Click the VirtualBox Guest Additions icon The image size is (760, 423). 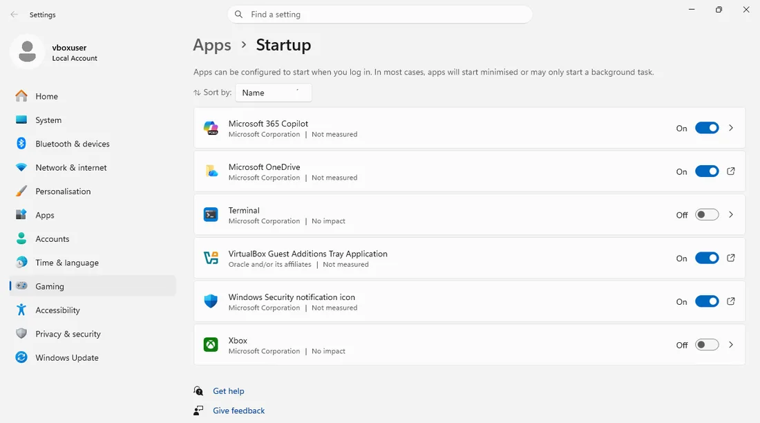tap(211, 258)
